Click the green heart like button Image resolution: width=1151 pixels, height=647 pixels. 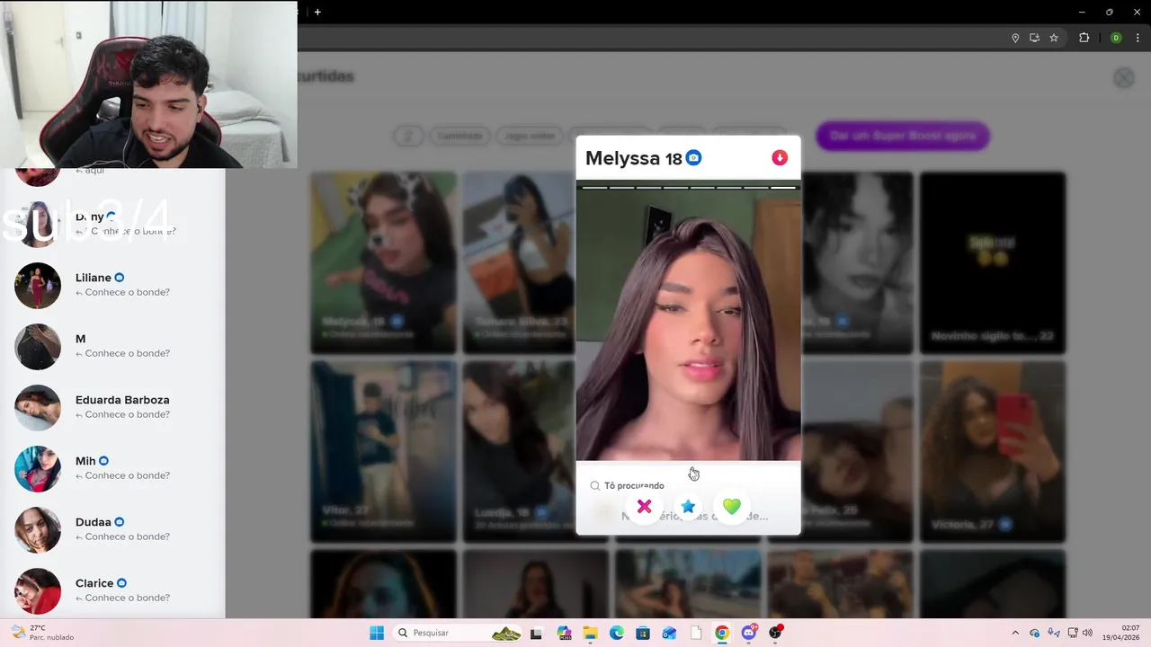pyautogui.click(x=732, y=507)
